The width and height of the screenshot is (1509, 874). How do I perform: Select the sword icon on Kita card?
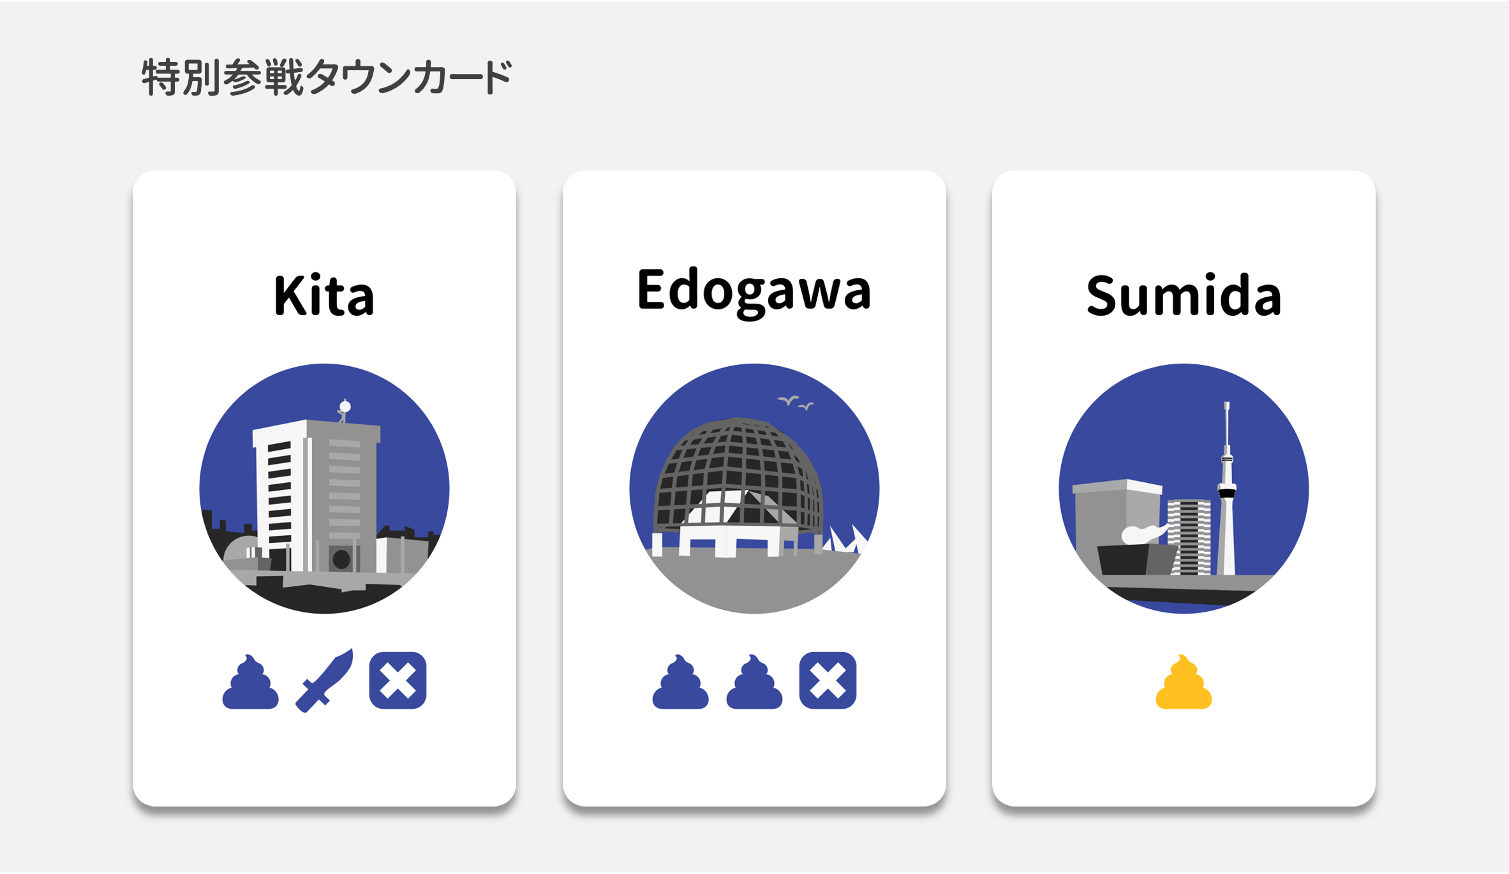(324, 681)
